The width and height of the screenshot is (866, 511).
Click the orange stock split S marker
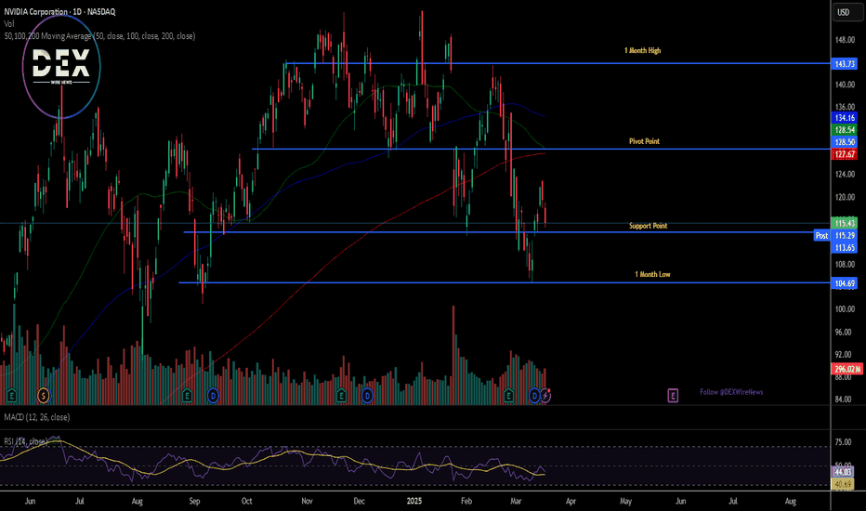tap(44, 396)
